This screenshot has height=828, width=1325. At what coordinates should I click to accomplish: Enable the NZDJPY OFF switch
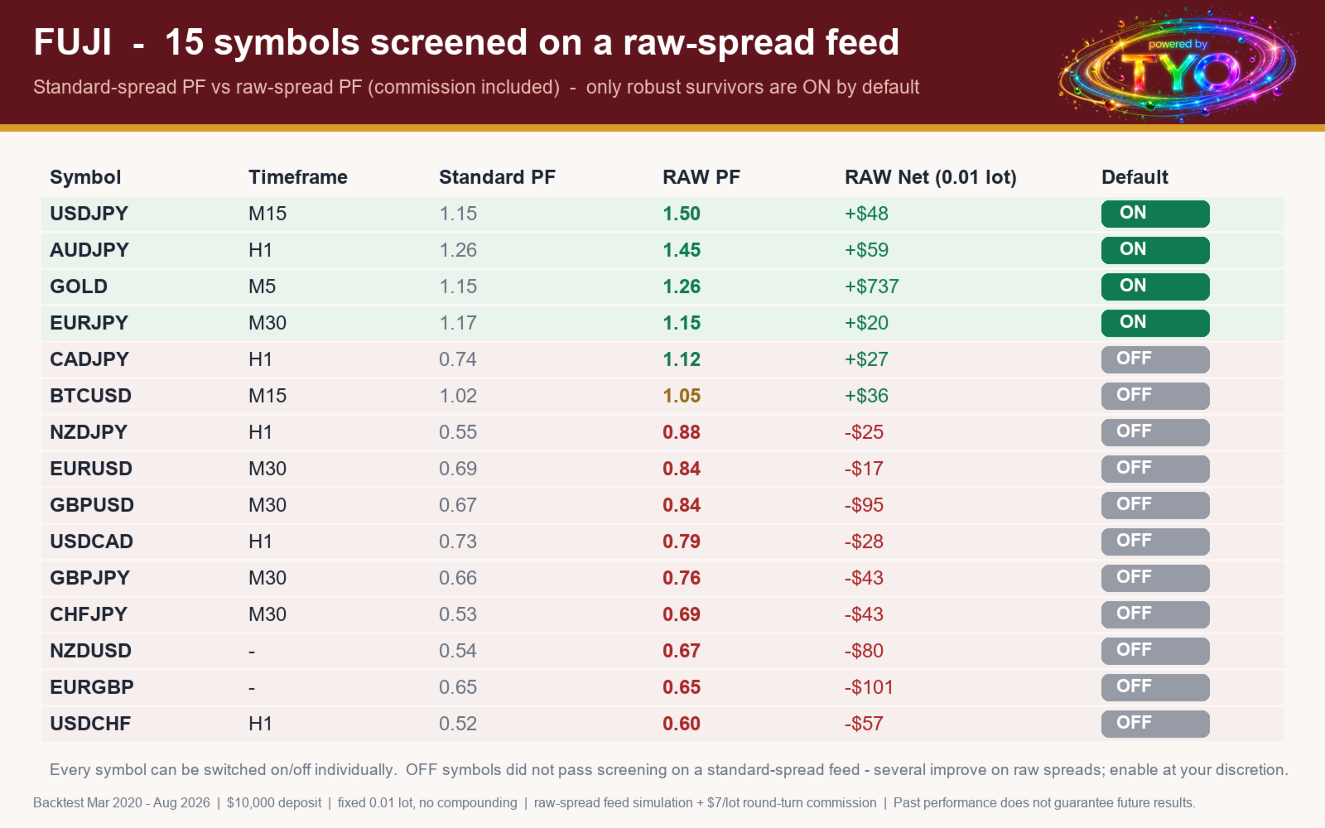click(x=1155, y=432)
